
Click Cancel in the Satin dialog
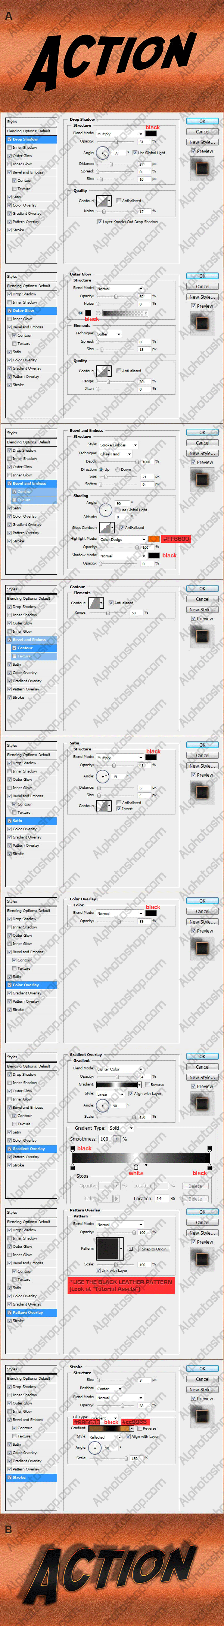click(202, 756)
